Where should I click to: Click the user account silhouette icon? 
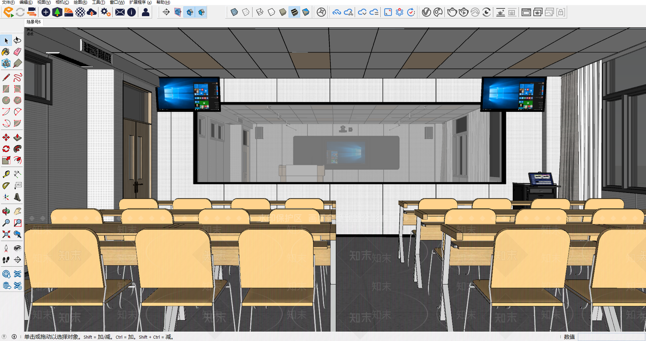click(x=145, y=12)
